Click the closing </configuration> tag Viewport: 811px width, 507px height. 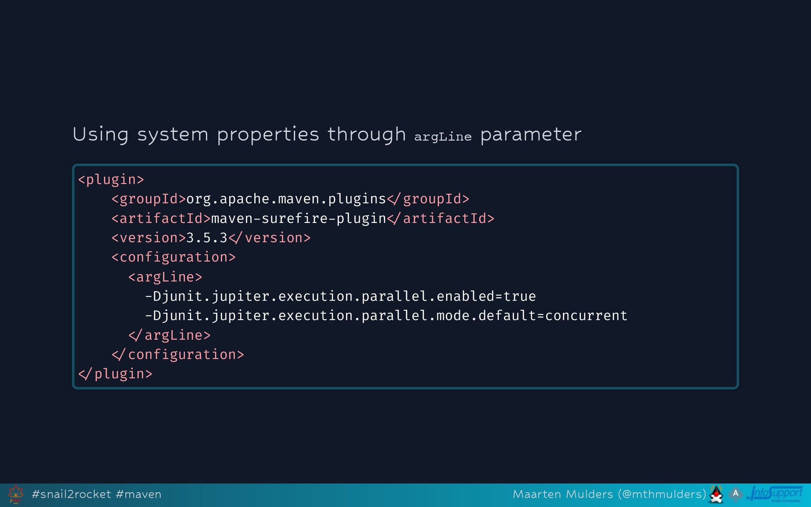(x=177, y=355)
